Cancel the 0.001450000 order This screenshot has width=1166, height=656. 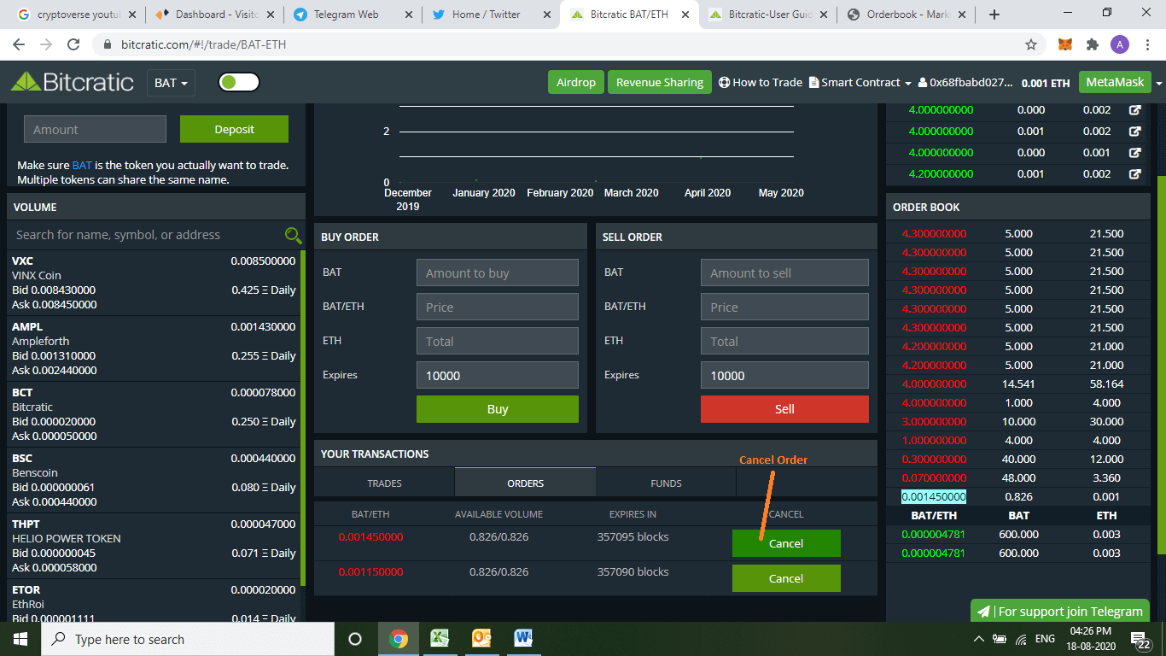[x=786, y=543]
